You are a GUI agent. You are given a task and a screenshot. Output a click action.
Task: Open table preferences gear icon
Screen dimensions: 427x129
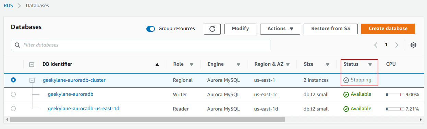pyautogui.click(x=413, y=45)
